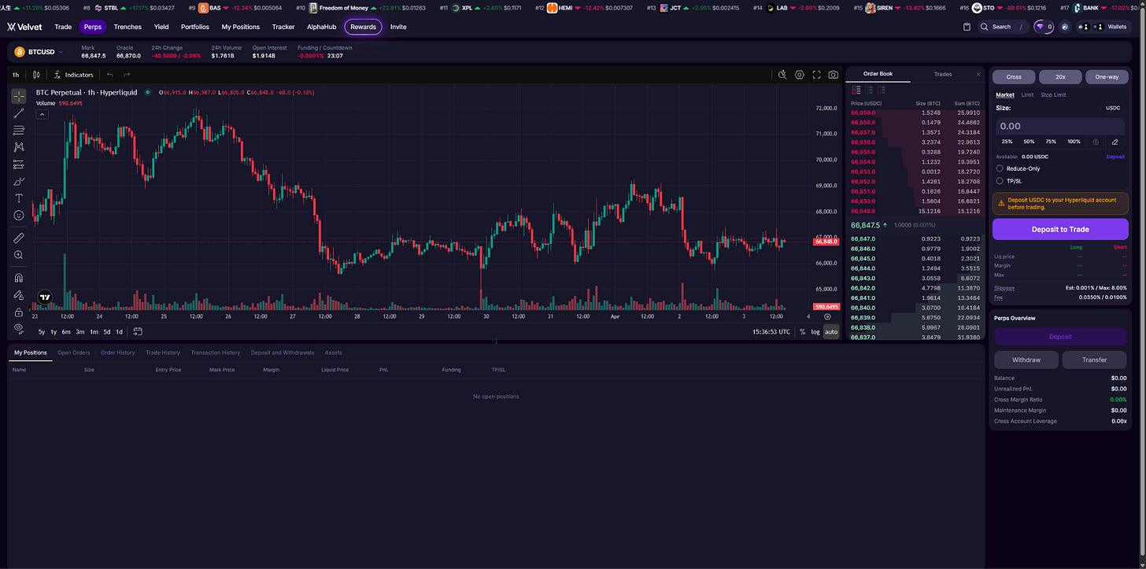
Task: Open the chart timezone 15:36:53 UTC menu
Action: [771, 331]
